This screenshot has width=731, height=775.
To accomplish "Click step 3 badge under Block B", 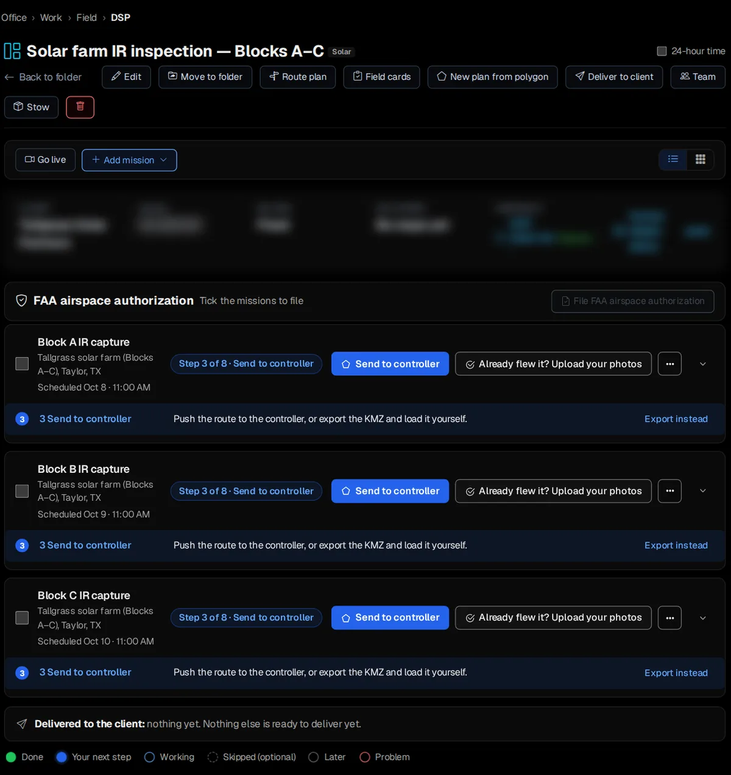I will point(22,546).
